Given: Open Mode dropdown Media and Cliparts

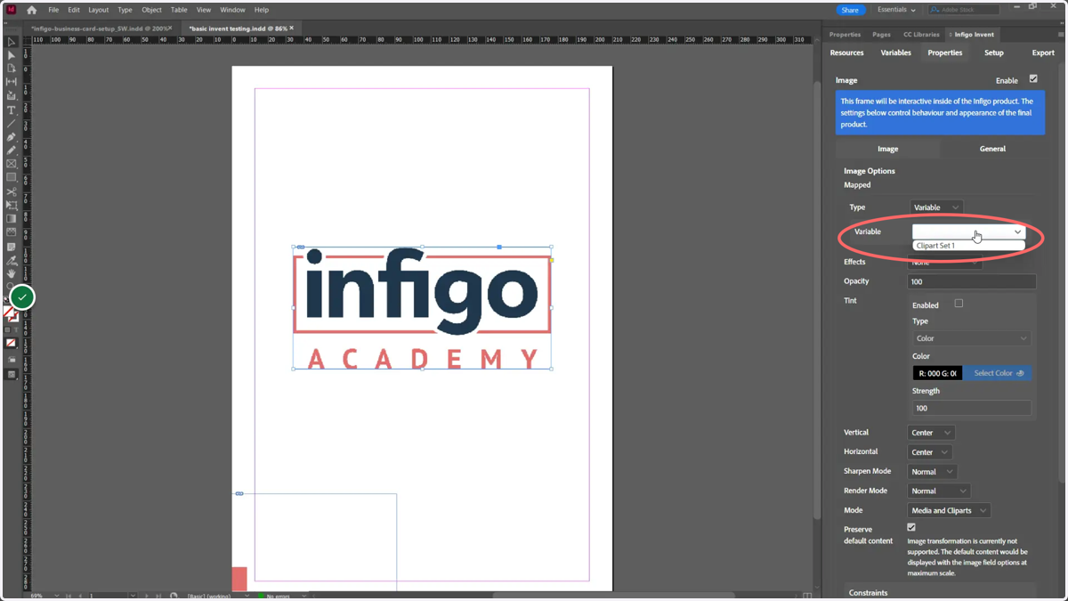Looking at the screenshot, I should (949, 511).
